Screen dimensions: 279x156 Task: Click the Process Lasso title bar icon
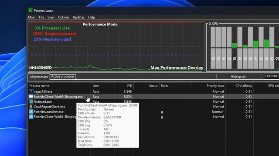(31, 10)
